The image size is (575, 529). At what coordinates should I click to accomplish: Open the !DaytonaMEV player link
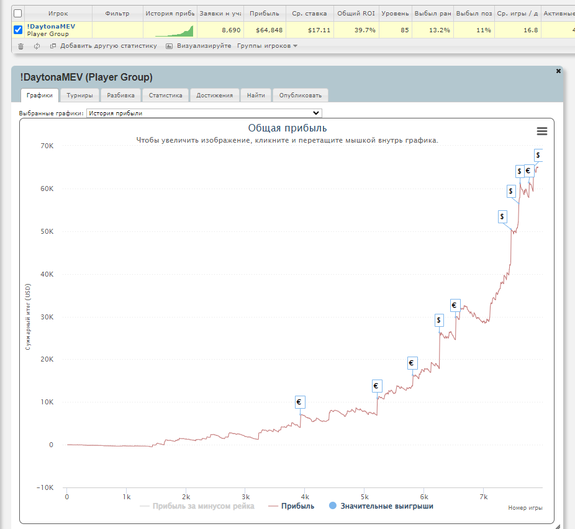click(x=51, y=27)
